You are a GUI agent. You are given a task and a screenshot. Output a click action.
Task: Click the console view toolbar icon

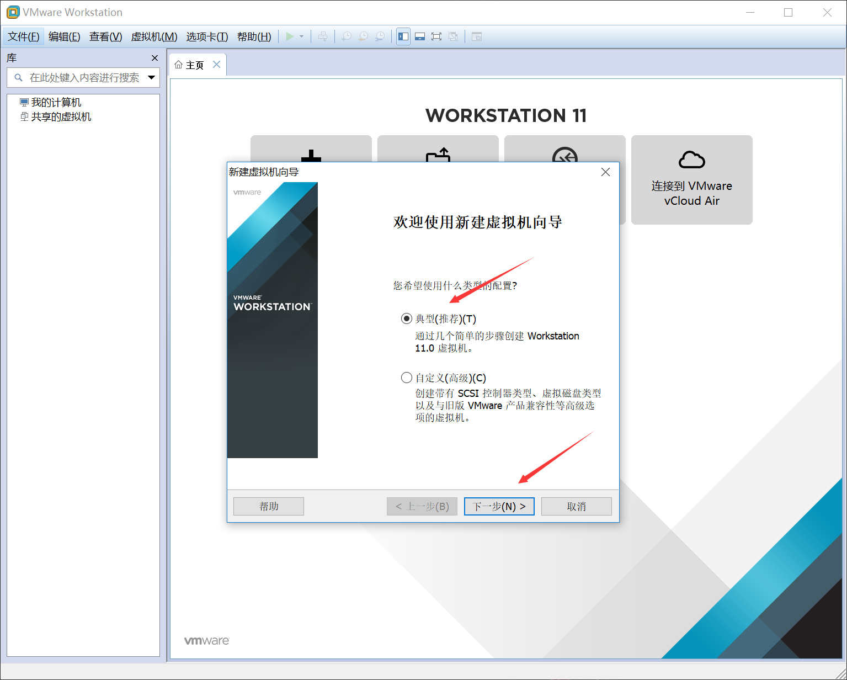477,36
